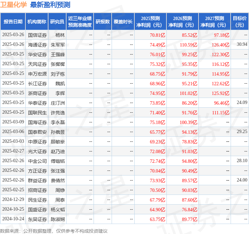Click analyst name 庄汀洲
Image resolution: width=249 pixels, height=234 pixels.
(58, 103)
